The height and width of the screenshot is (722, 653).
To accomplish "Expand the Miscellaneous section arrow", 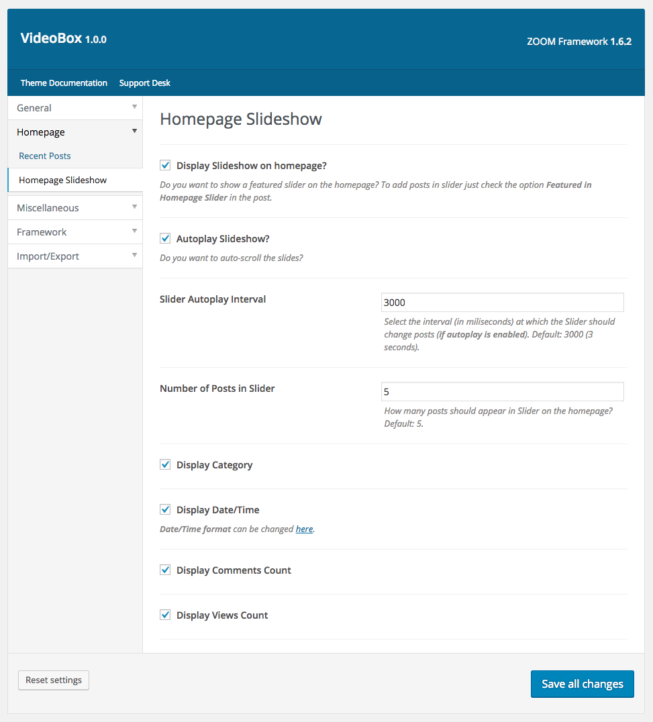I will tap(134, 207).
